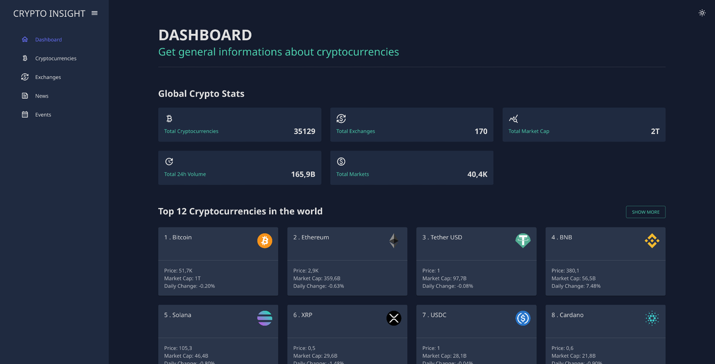
Task: Click the value 35129
Action: click(x=304, y=131)
